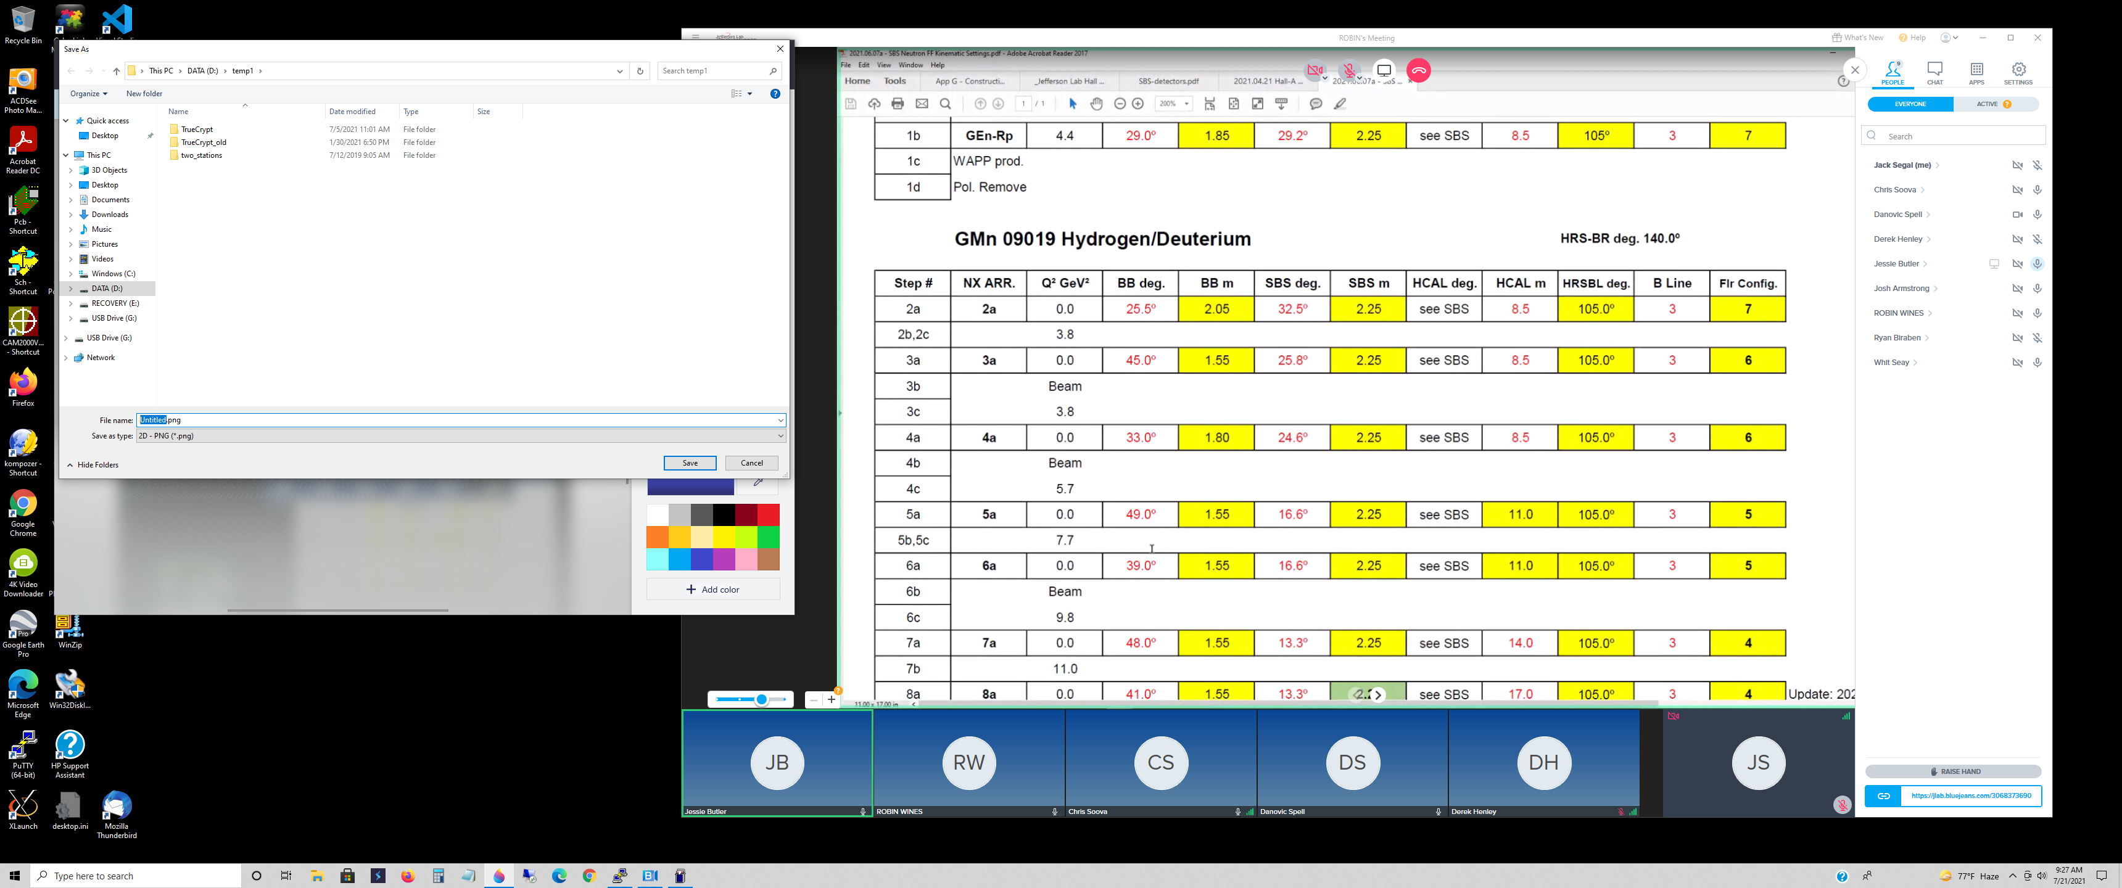Open File Explorer from the taskbar

tap(317, 876)
